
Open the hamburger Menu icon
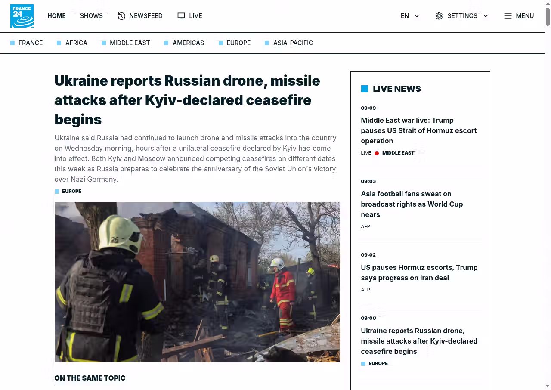tap(508, 16)
